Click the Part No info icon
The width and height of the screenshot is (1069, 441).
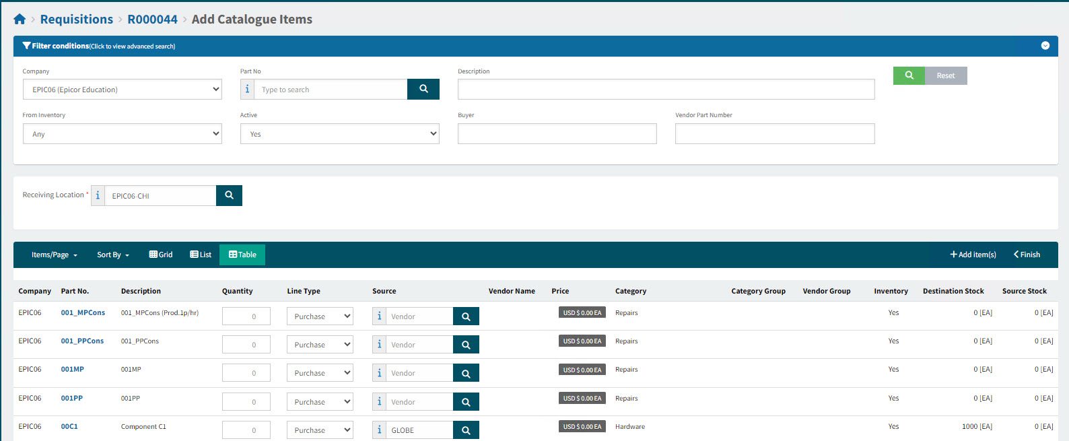[x=247, y=89]
